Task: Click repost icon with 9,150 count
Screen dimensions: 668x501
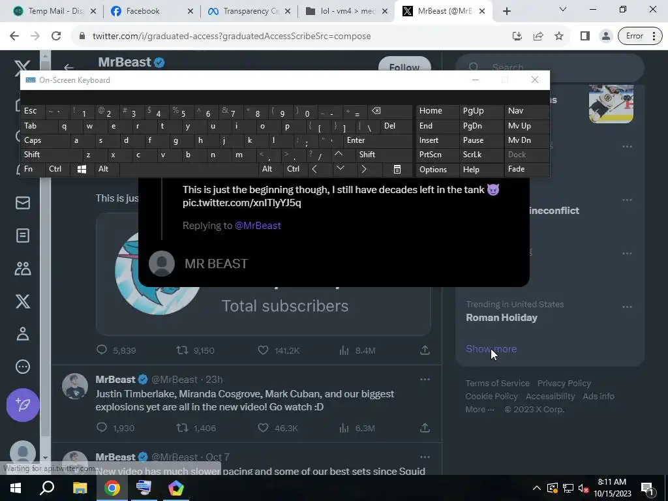Action: (x=183, y=350)
